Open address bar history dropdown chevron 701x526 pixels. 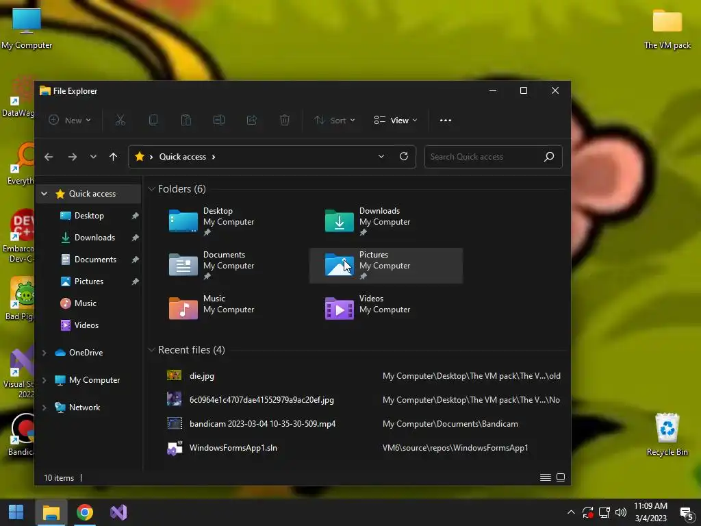pyautogui.click(x=381, y=157)
